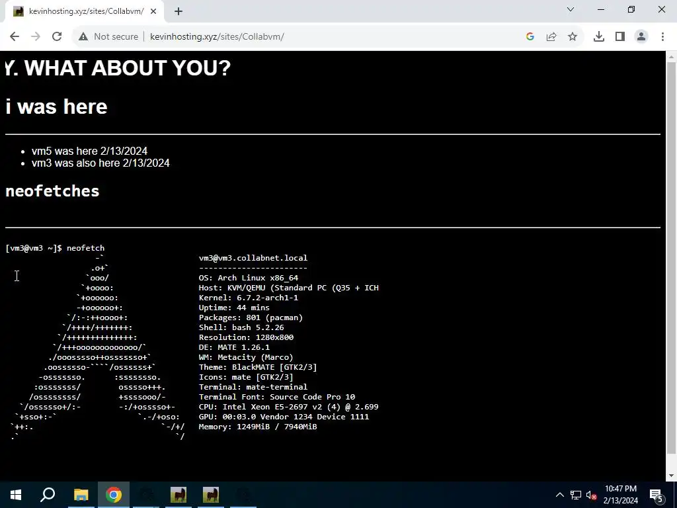The width and height of the screenshot is (677, 508).
Task: Click the '[vm3@vm3 ~]$ neofetch' prompt line
Action: pos(56,248)
